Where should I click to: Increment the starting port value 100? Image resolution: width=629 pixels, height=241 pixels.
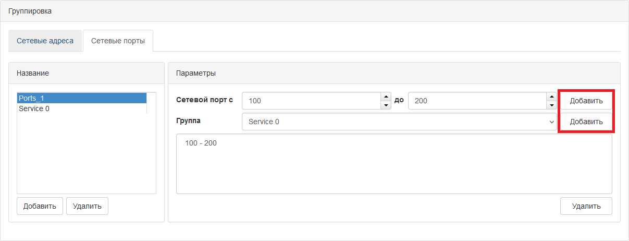(x=386, y=97)
